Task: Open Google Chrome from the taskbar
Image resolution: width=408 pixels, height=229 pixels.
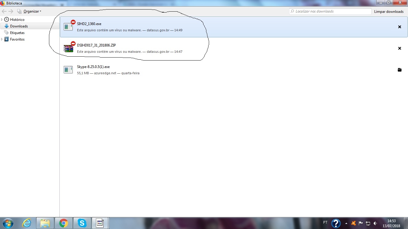Action: [63, 223]
